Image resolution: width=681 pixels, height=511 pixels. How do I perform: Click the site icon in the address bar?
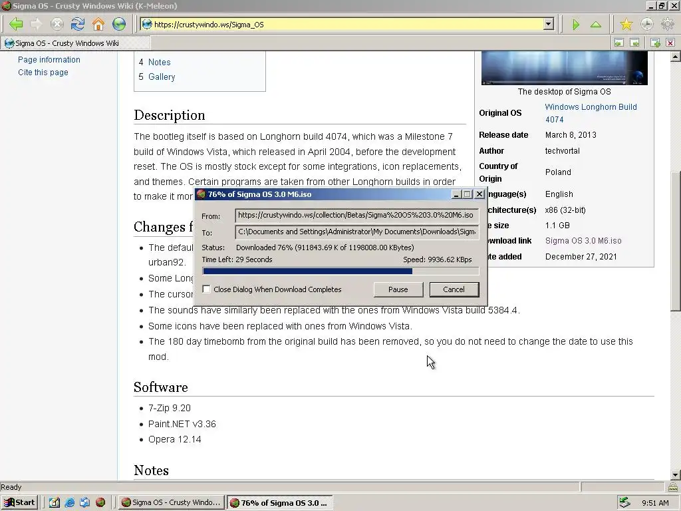[147, 25]
